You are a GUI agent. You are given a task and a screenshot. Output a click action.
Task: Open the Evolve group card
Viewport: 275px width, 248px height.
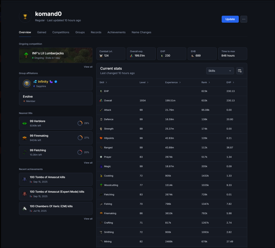56,99
